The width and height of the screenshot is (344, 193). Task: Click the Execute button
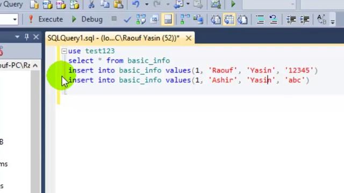point(46,19)
